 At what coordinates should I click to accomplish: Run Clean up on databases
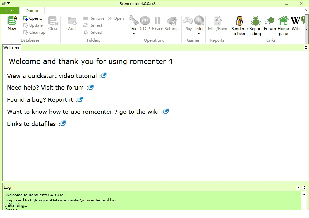pyautogui.click(x=34, y=32)
